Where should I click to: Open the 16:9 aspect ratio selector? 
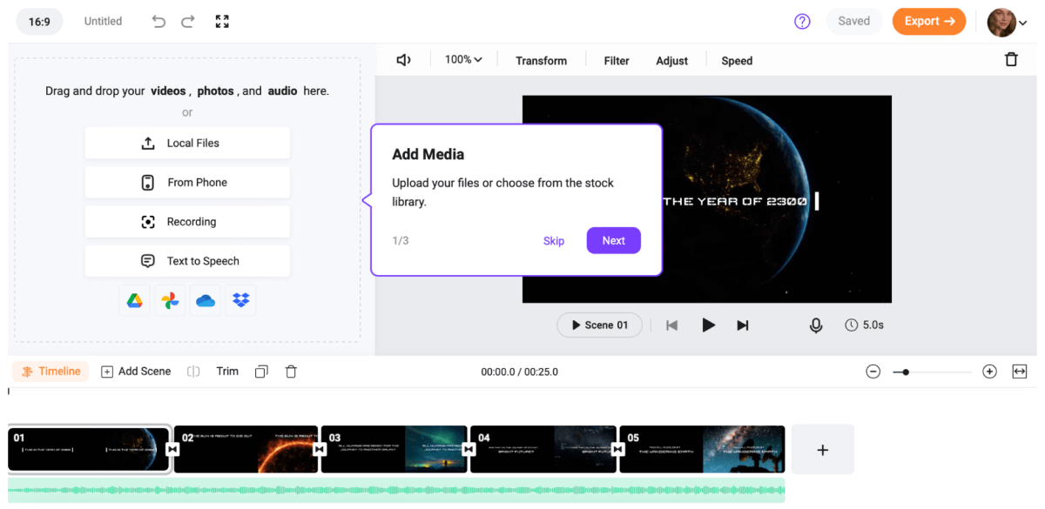39,22
